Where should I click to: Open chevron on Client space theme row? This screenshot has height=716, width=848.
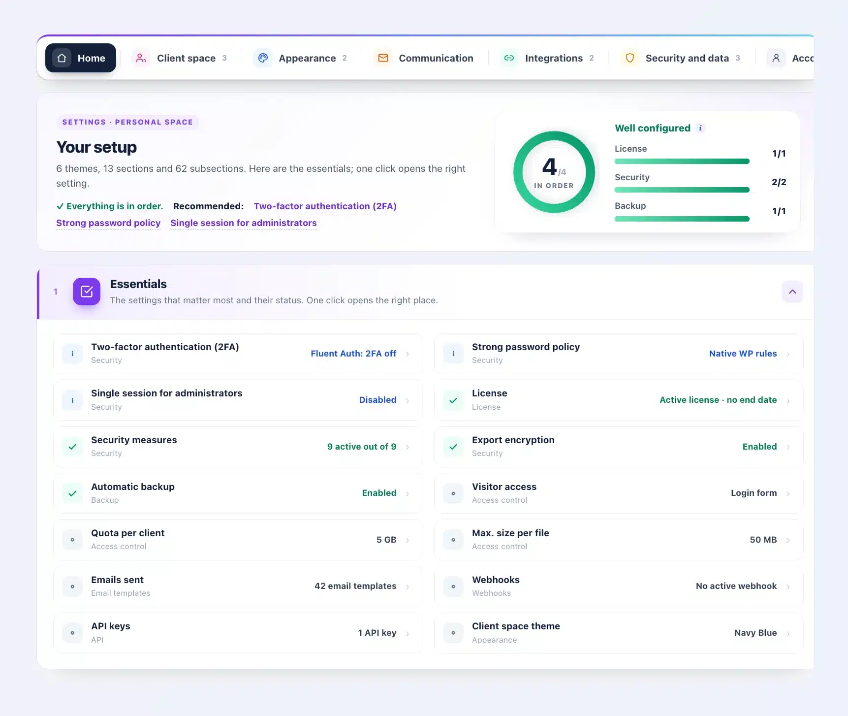click(788, 634)
